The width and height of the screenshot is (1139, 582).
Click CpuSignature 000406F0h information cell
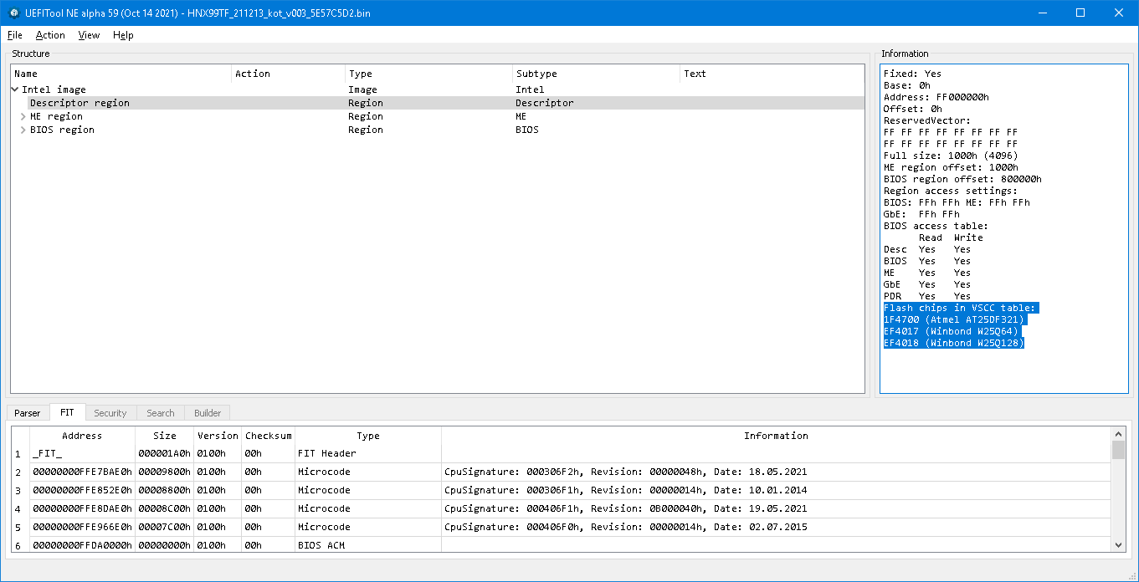(776, 527)
